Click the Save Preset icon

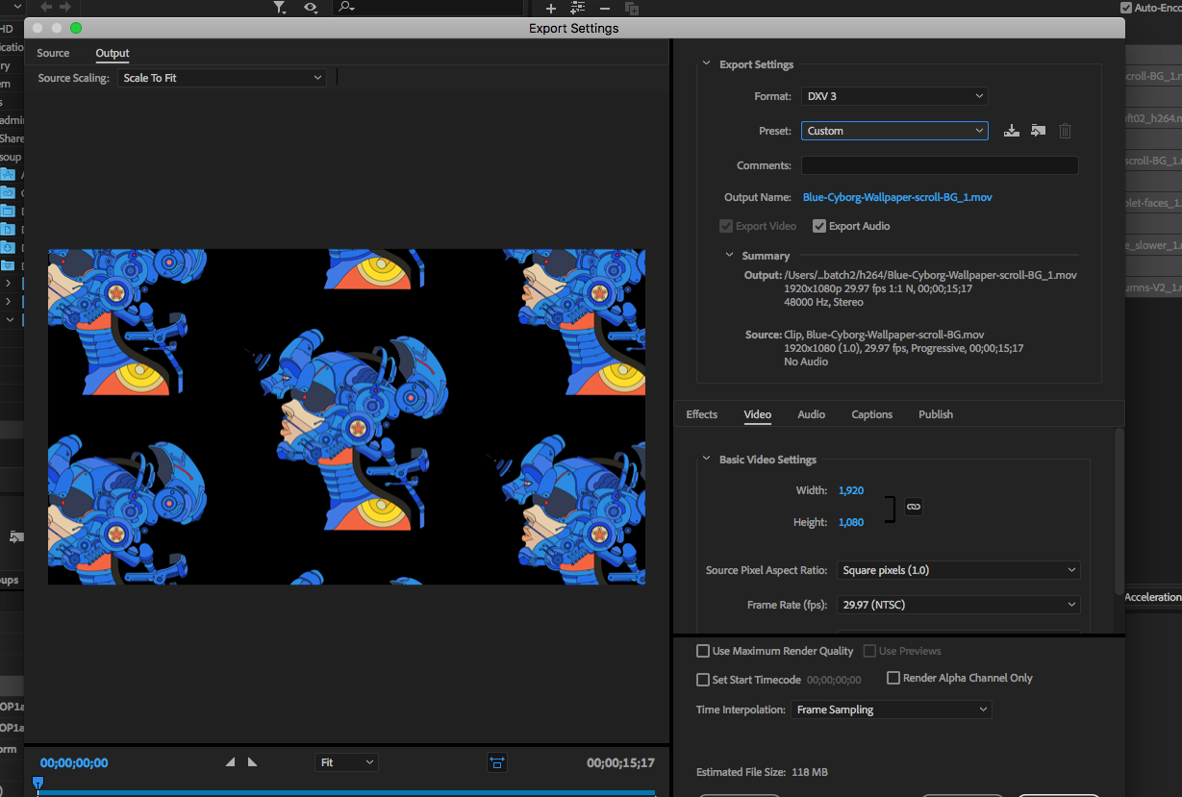pyautogui.click(x=1011, y=131)
